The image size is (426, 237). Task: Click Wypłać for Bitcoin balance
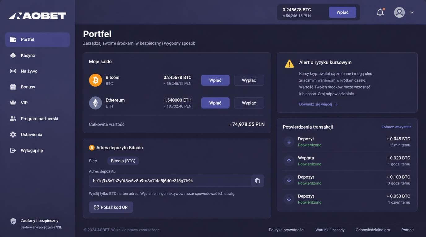click(249, 80)
